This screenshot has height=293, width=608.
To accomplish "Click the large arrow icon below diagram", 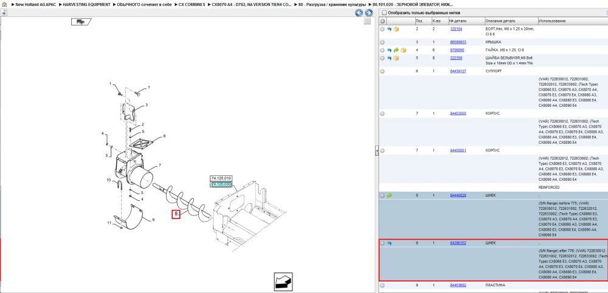I will tap(283, 281).
